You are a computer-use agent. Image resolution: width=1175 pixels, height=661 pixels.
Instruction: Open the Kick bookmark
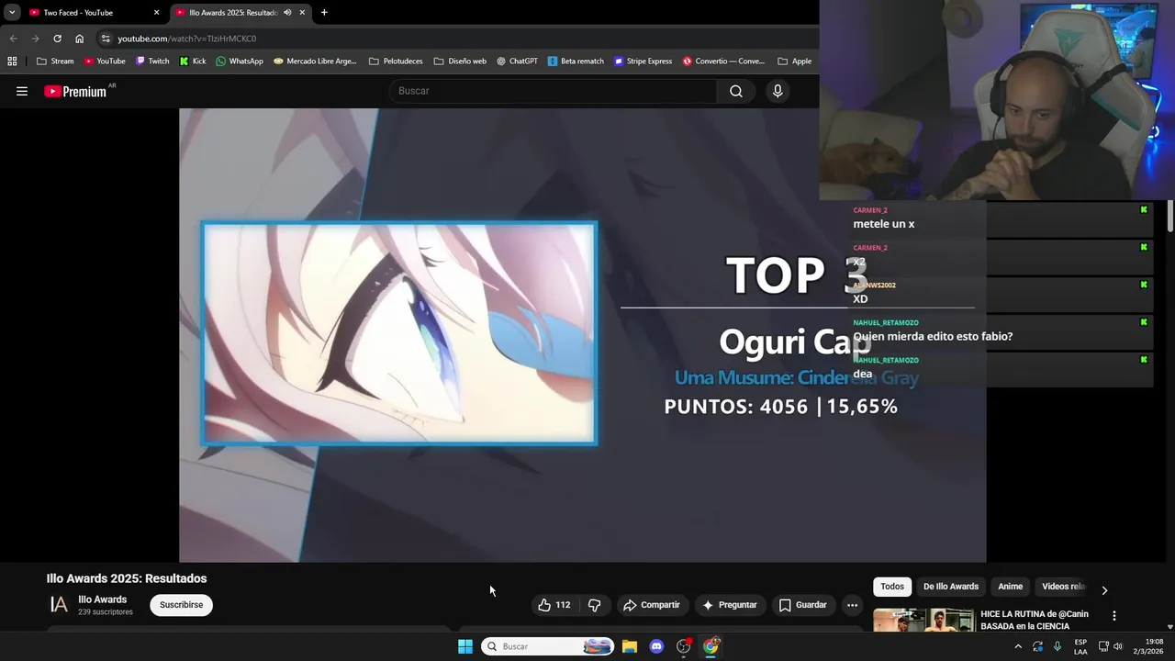(x=193, y=62)
